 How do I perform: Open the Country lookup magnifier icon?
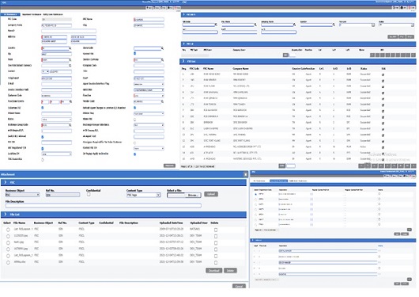(70, 48)
